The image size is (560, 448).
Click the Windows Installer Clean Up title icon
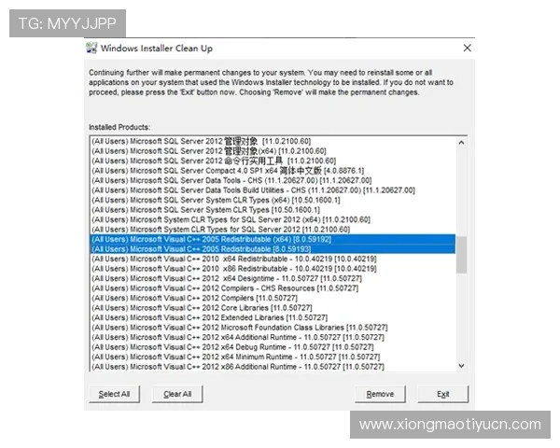coord(91,49)
